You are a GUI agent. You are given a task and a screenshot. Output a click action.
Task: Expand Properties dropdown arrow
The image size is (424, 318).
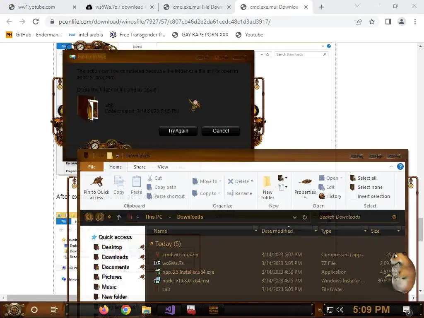tap(305, 198)
